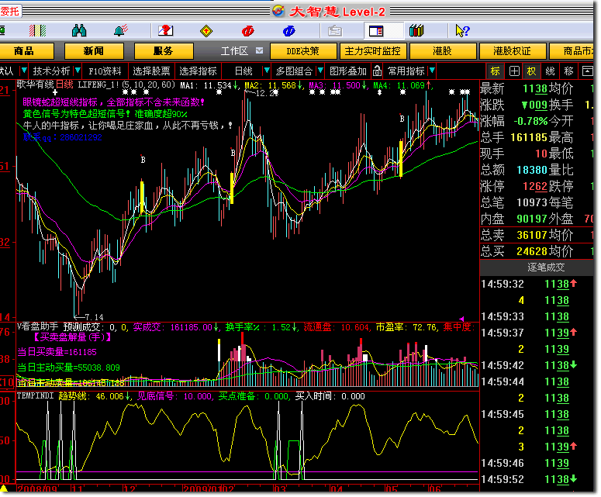601x497 pixels.
Task: Click the alarm bell alert icon
Action: tap(121, 31)
